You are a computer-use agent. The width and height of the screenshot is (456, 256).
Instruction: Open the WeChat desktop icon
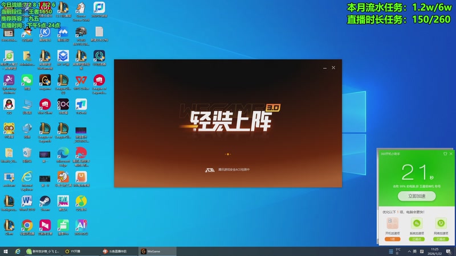[x=27, y=82]
